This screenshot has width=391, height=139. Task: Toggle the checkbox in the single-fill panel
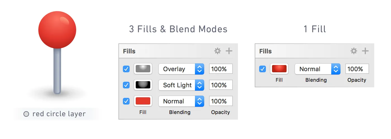pos(263,69)
